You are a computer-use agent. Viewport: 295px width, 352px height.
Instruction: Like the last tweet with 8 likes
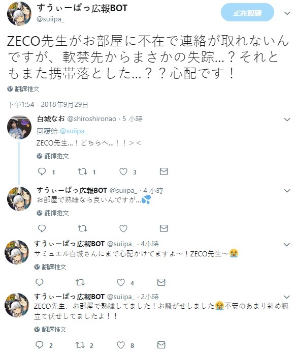click(121, 345)
